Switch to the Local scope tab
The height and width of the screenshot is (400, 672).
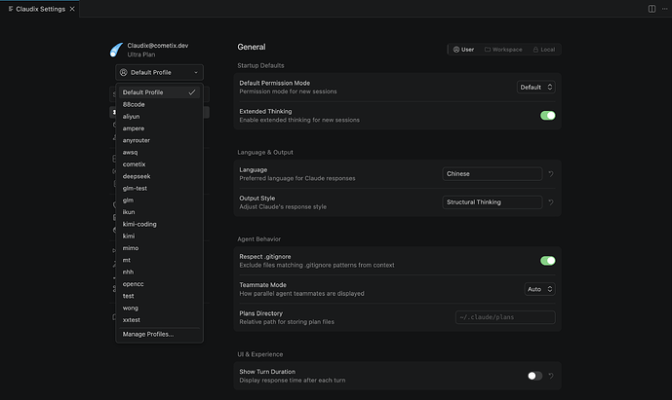pyautogui.click(x=544, y=50)
